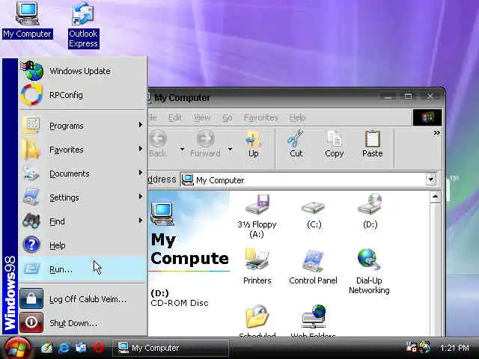The height and width of the screenshot is (359, 479).
Task: Select the Scheduled Tasks folder icon
Action: coord(257,321)
